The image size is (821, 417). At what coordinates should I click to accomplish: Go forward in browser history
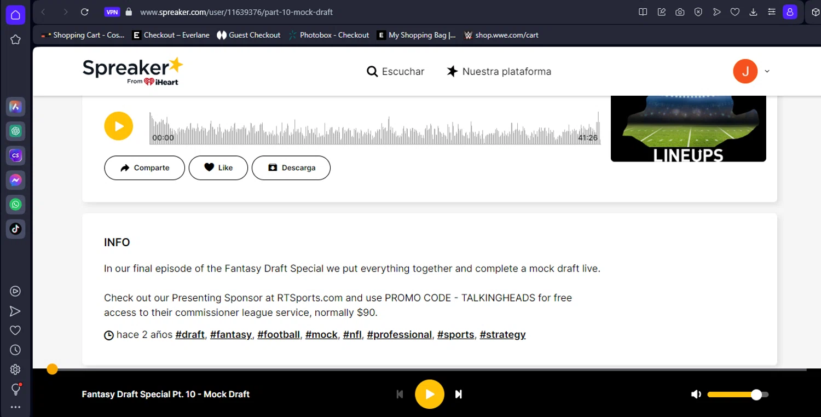(x=66, y=12)
